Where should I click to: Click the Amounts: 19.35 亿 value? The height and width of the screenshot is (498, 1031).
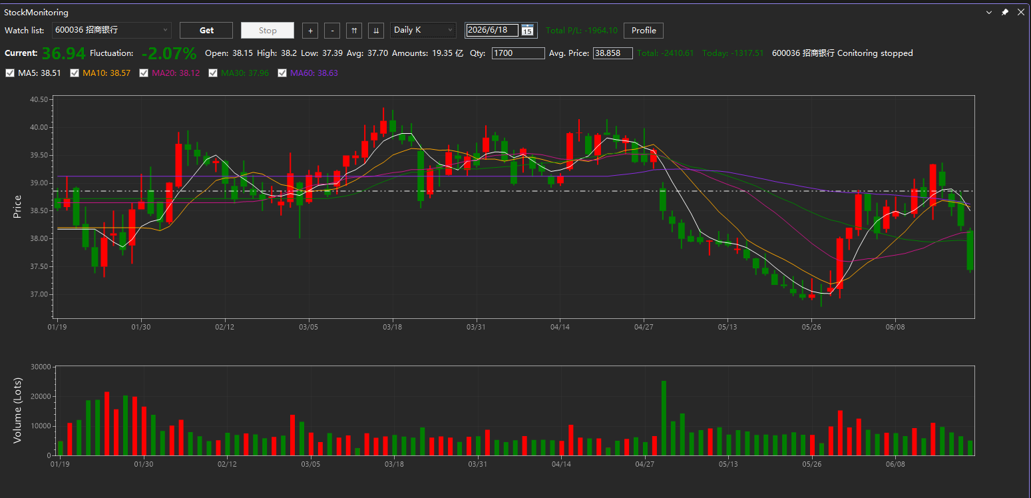[428, 53]
